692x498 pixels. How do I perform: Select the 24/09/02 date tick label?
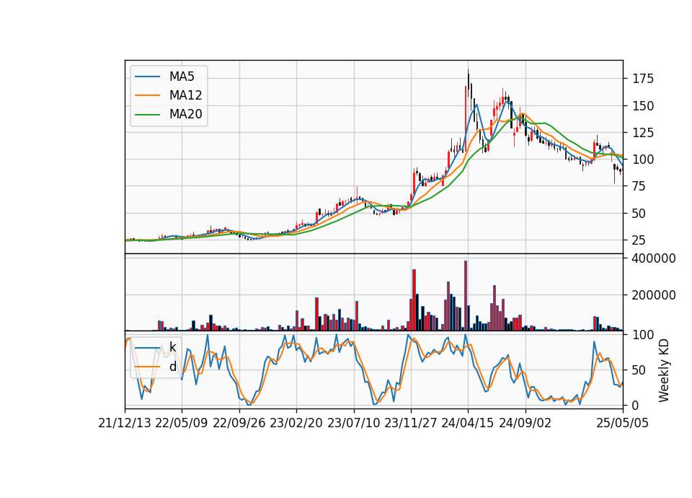pyautogui.click(x=525, y=423)
